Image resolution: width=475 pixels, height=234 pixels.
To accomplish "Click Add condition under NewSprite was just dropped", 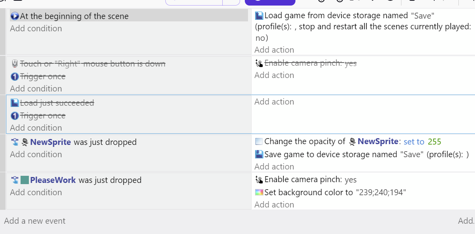I will click(36, 154).
